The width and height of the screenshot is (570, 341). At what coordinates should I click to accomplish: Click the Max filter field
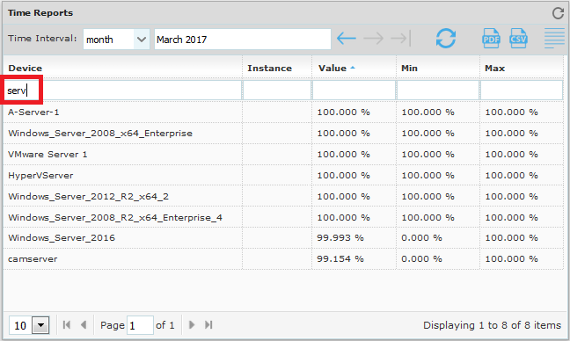522,90
